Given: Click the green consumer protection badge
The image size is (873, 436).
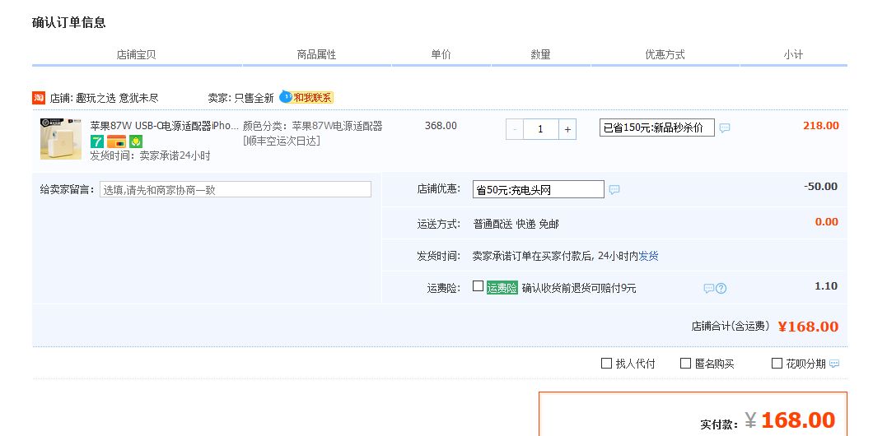Looking at the screenshot, I should pos(136,141).
